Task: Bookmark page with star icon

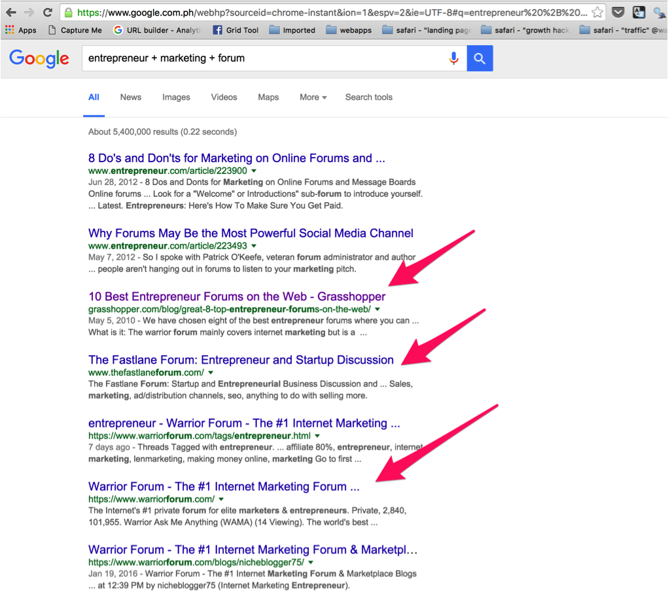Action: 597,12
